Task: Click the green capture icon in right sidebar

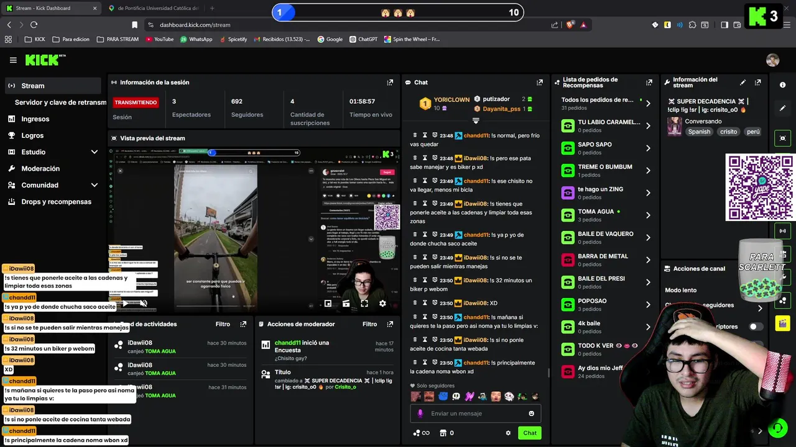Action: 783,138
